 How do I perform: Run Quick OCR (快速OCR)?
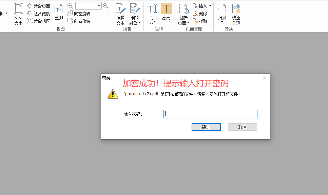(236, 14)
